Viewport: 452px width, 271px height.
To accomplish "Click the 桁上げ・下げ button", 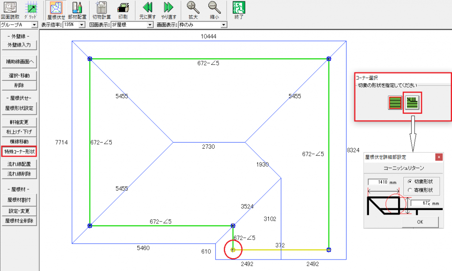I will pyautogui.click(x=19, y=132).
